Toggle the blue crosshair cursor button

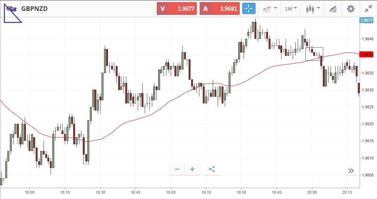point(249,9)
